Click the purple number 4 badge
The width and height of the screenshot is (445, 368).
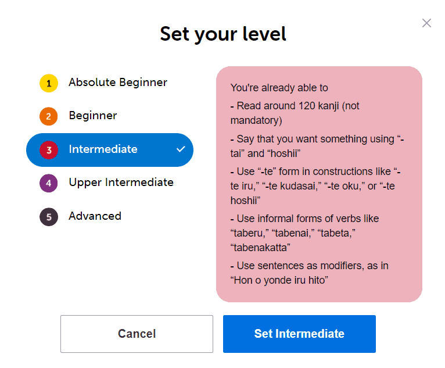[x=49, y=183]
